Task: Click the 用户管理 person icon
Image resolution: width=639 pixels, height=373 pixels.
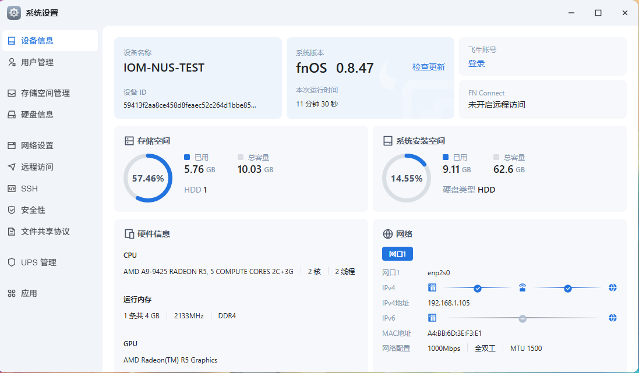Action: (12, 62)
